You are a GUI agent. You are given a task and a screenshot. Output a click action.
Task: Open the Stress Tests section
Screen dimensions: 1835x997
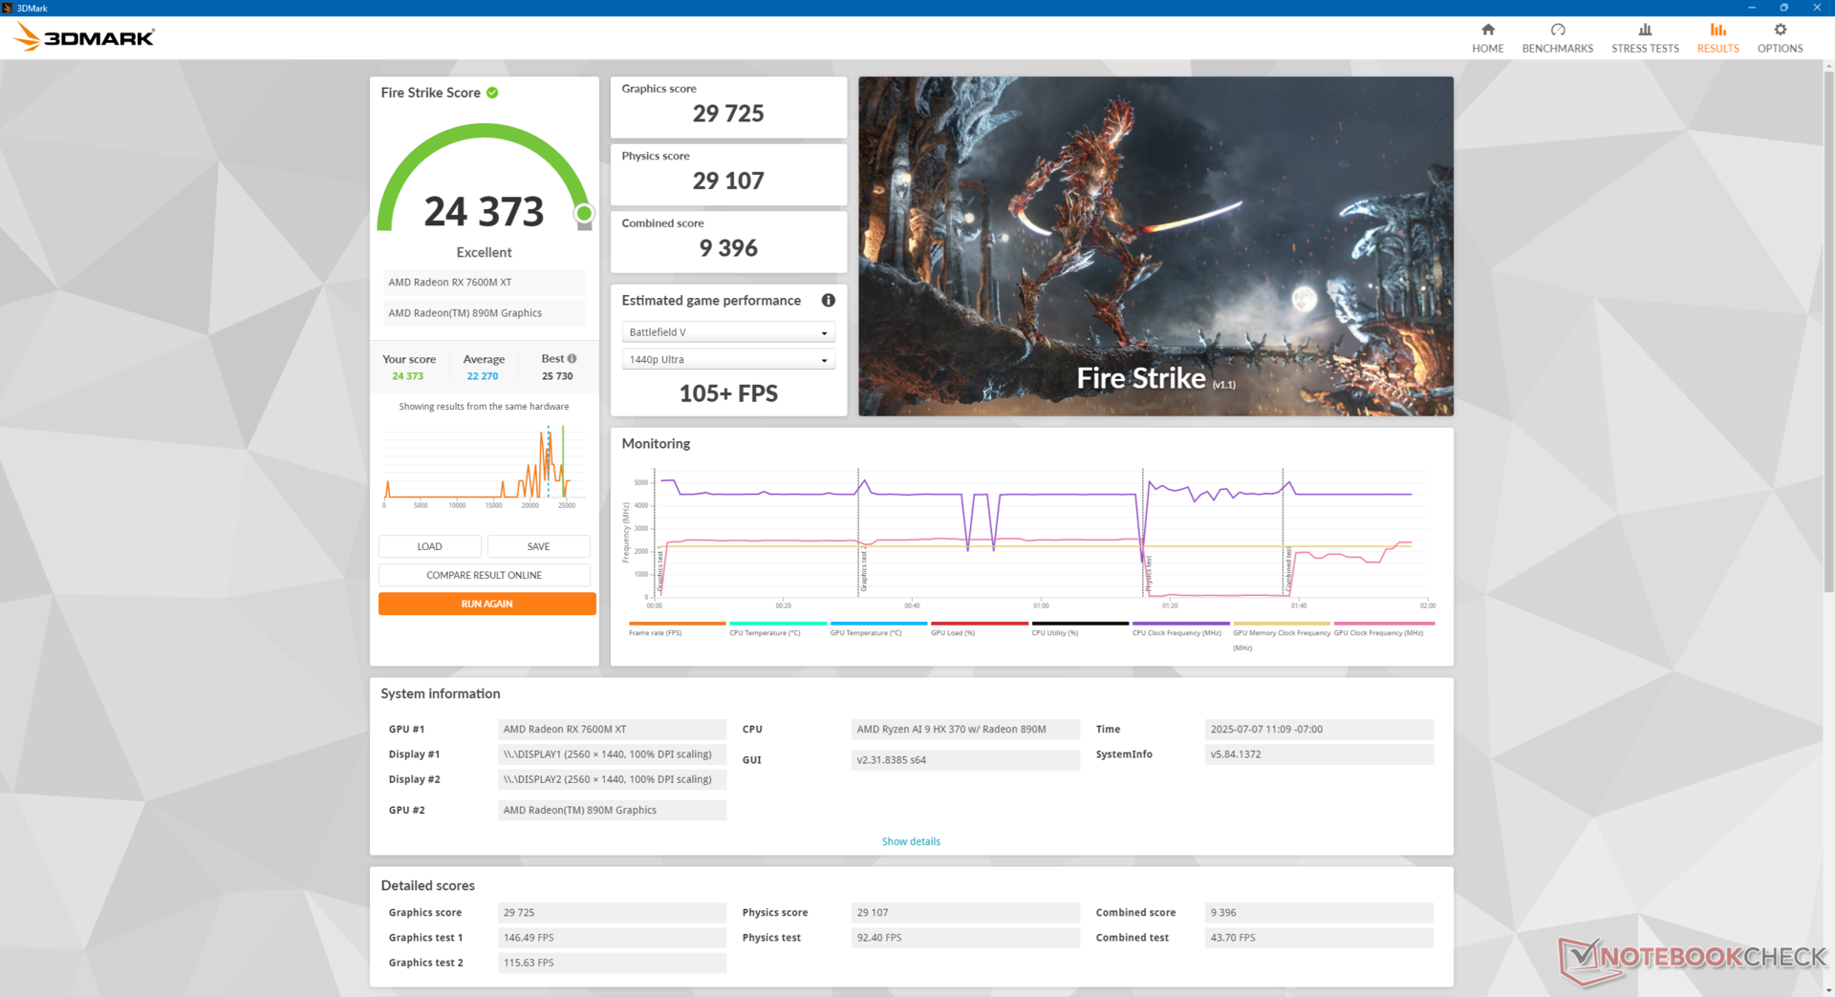click(1644, 38)
